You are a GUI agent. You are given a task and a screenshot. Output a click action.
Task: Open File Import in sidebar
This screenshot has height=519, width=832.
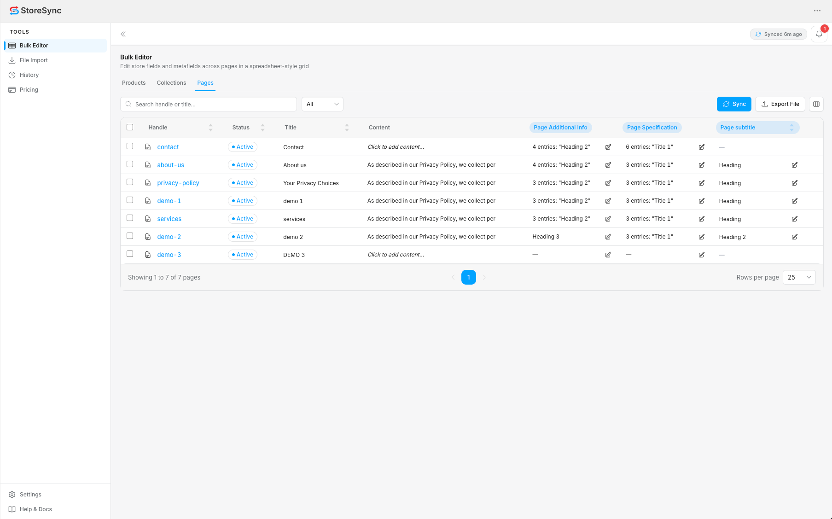(x=55, y=60)
